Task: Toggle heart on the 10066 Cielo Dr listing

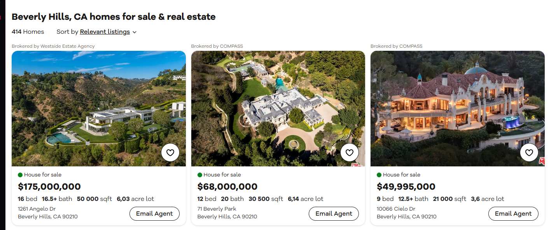Action: pyautogui.click(x=529, y=152)
